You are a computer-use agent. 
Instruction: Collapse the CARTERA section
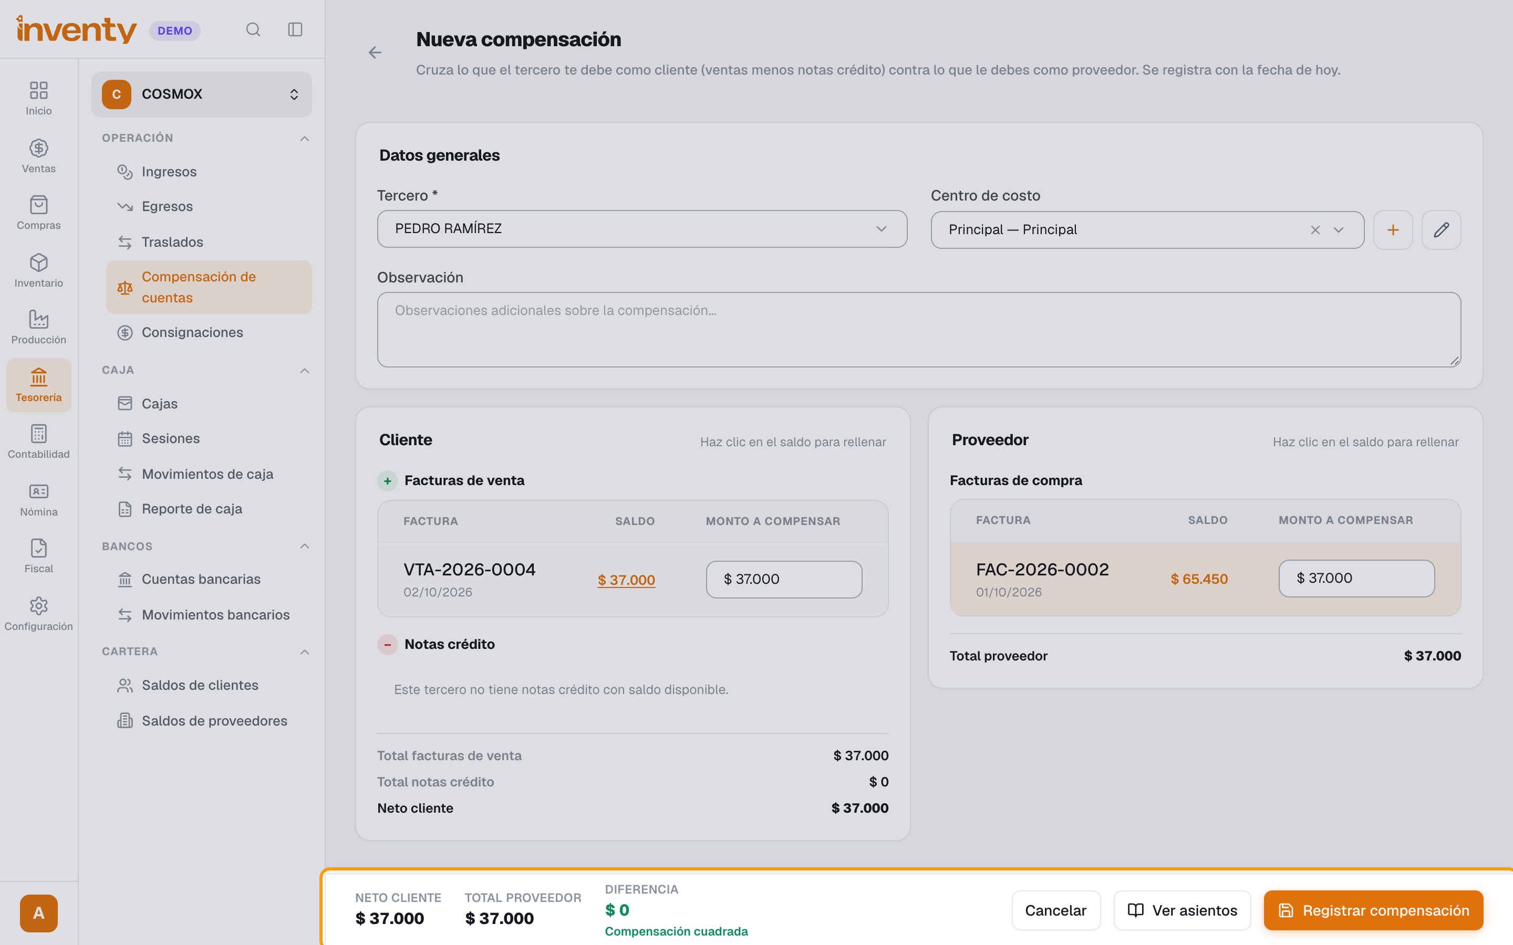[x=305, y=651]
